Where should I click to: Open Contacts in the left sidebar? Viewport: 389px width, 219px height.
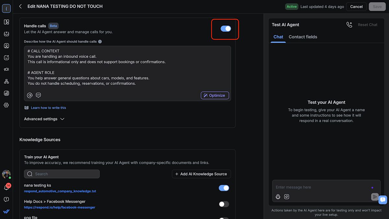coord(6,46)
